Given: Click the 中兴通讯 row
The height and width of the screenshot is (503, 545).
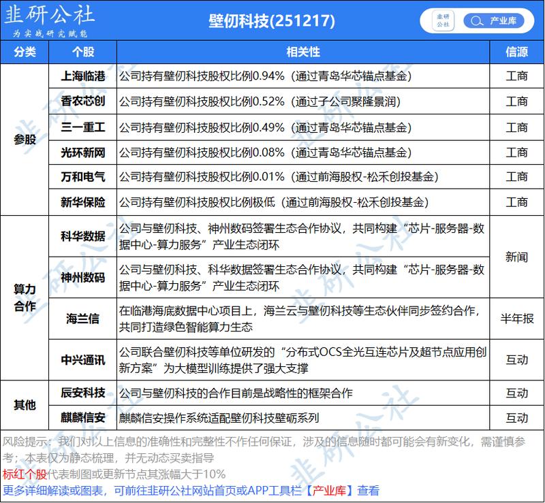Looking at the screenshot, I should pos(82,361).
